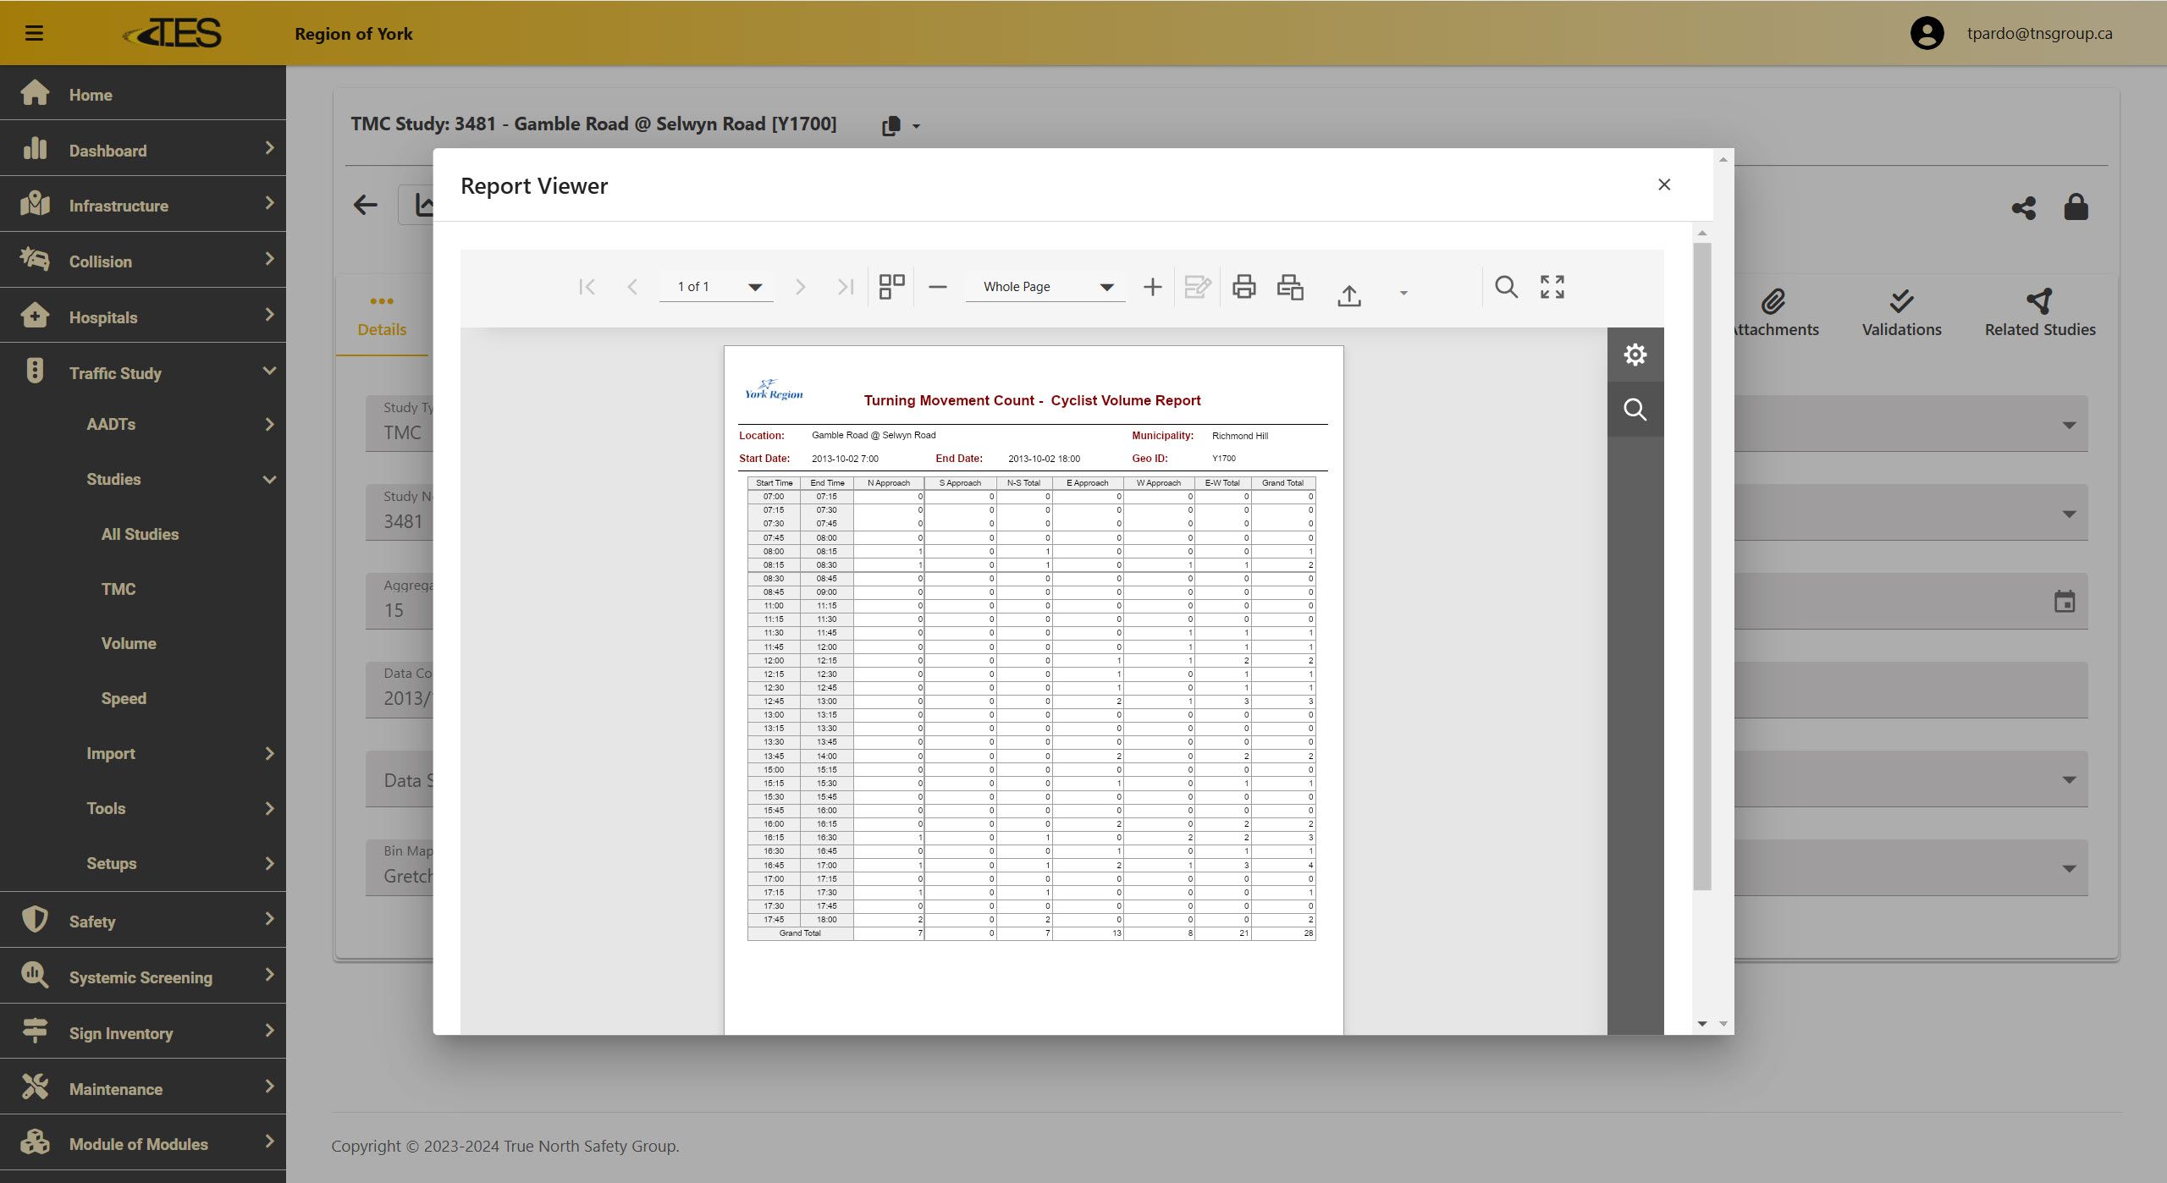Viewport: 2167px width, 1183px height.
Task: Toggle multipage view layout icon
Action: [x=891, y=287]
